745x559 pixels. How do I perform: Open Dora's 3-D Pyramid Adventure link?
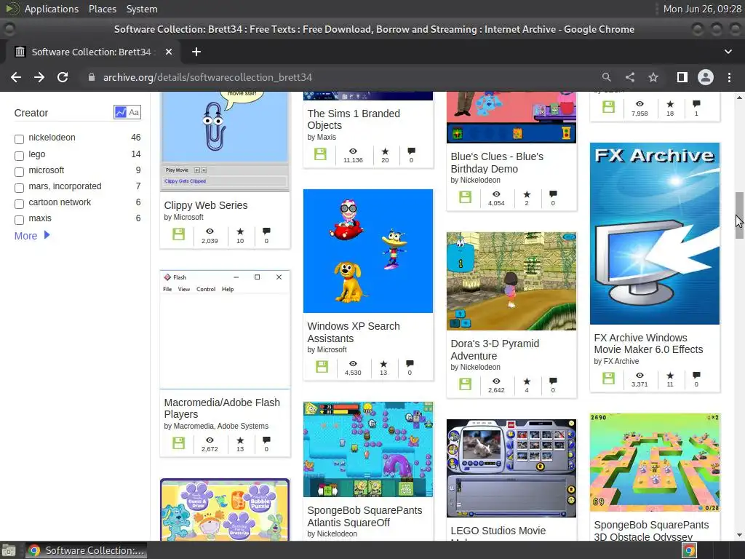(495, 349)
